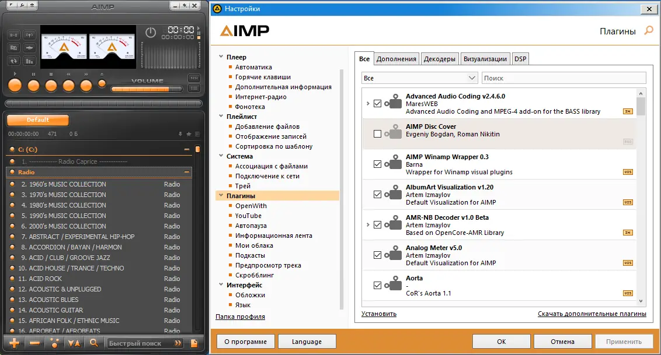Click the Установить link

tap(379, 314)
